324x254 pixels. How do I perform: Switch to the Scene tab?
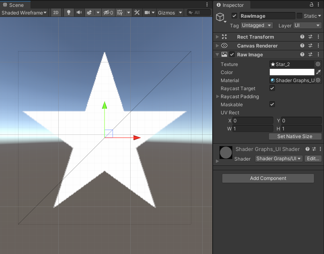[x=16, y=5]
